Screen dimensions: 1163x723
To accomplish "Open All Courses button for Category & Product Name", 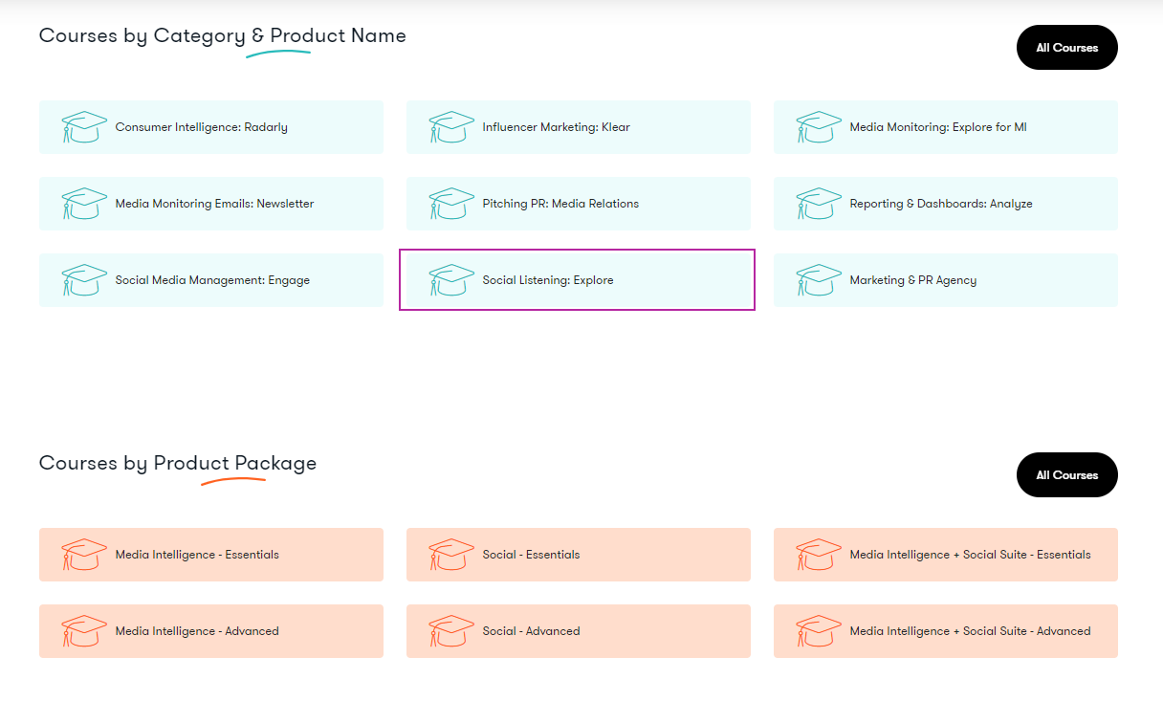I will (x=1067, y=48).
